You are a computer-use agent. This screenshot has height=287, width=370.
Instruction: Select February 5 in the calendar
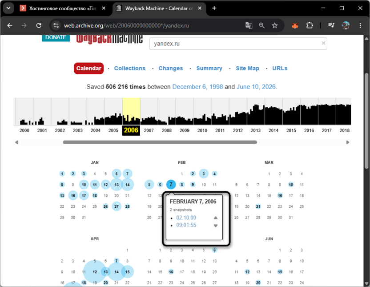[149, 185]
